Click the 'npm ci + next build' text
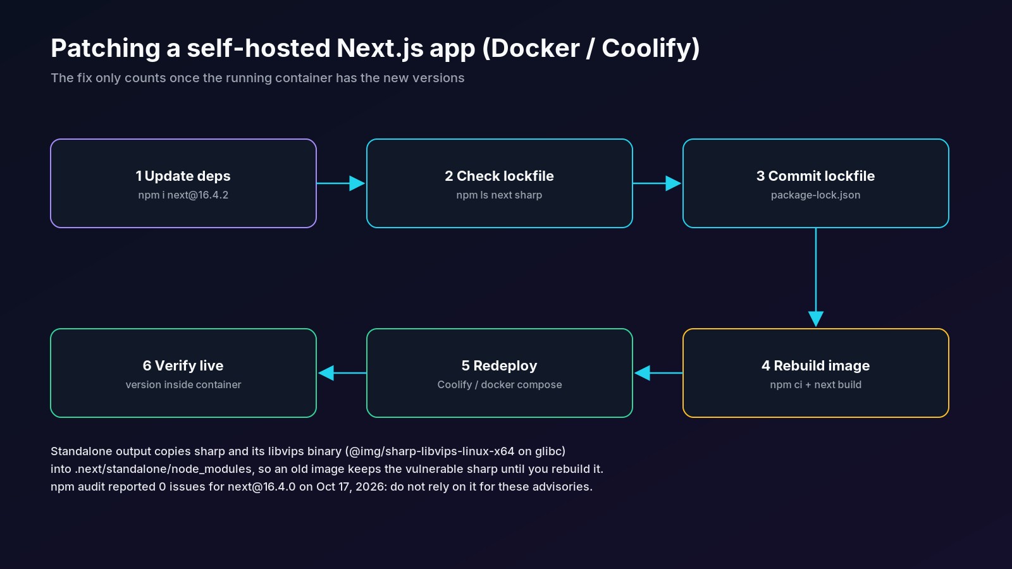The width and height of the screenshot is (1012, 569). tap(815, 384)
